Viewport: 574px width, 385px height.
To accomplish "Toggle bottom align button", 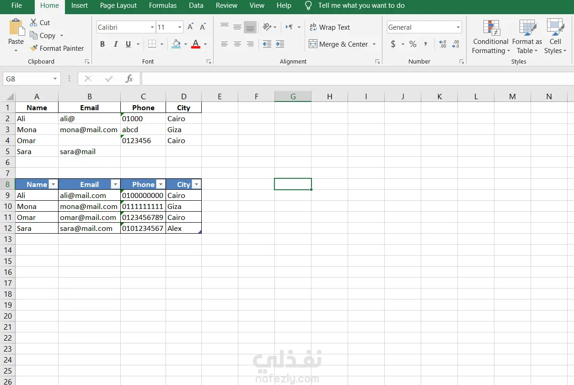I will pos(250,27).
